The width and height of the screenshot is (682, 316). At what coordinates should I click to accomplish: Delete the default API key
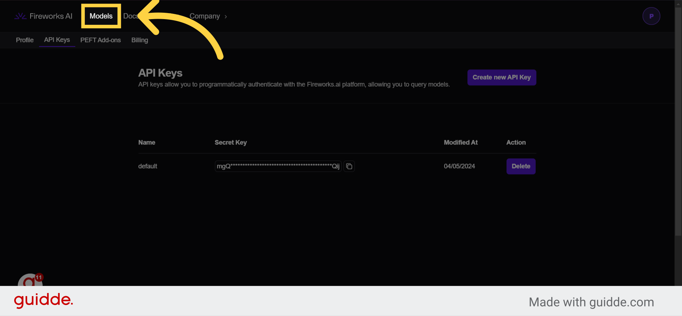click(x=521, y=166)
